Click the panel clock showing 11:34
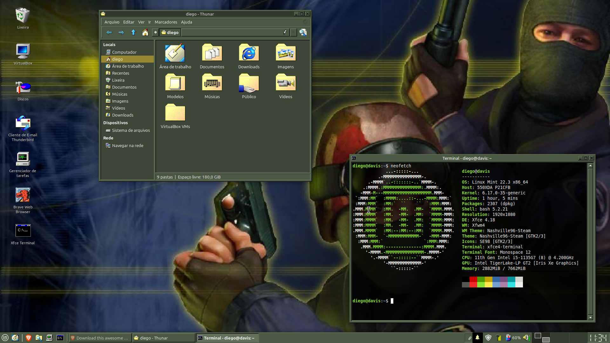Image resolution: width=610 pixels, height=343 pixels. [598, 338]
